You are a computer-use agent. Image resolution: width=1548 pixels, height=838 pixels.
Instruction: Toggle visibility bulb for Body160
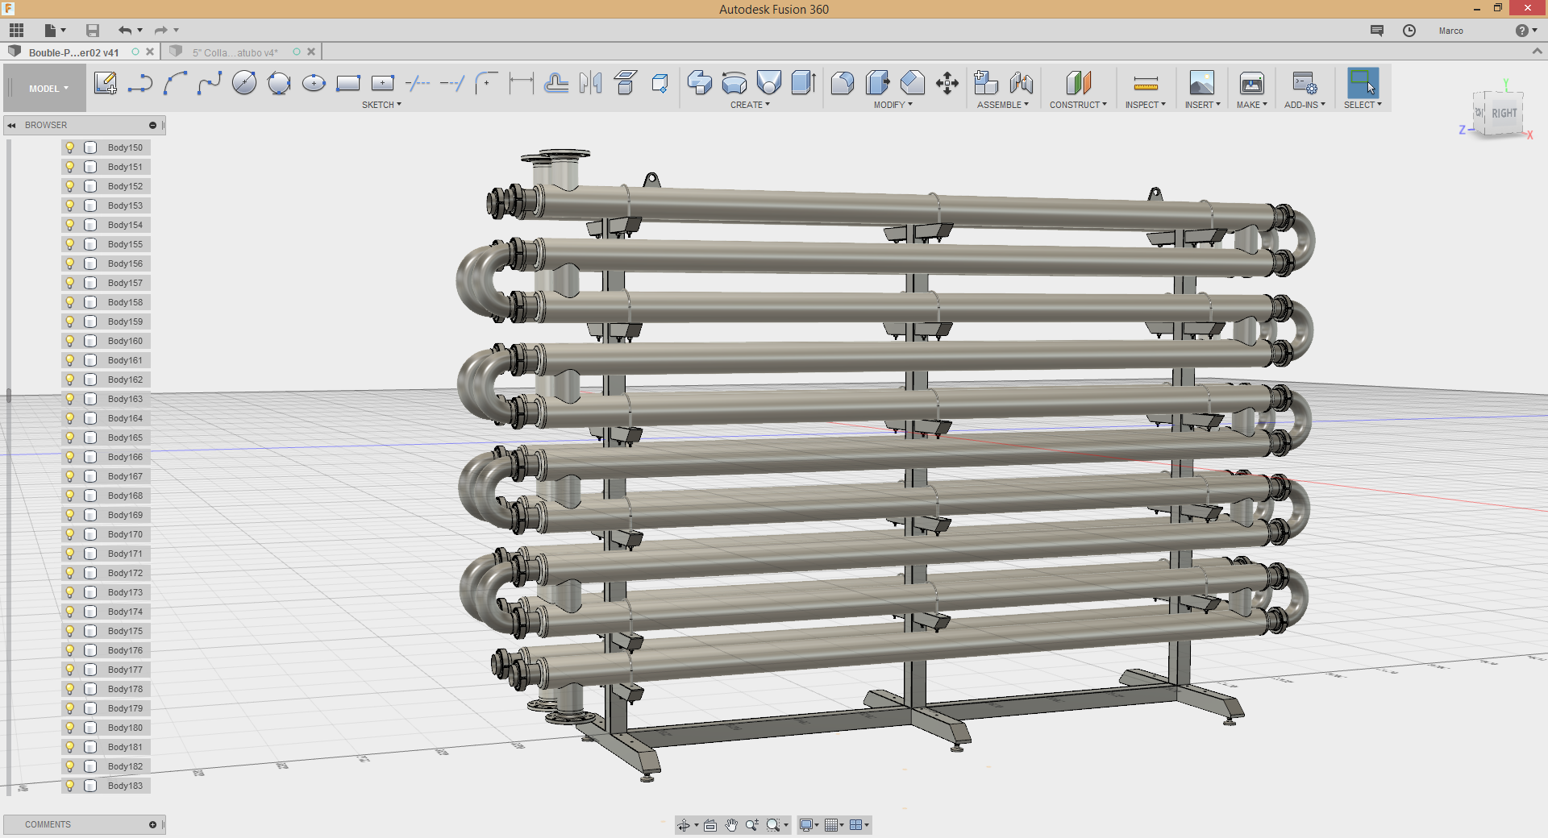click(x=70, y=341)
